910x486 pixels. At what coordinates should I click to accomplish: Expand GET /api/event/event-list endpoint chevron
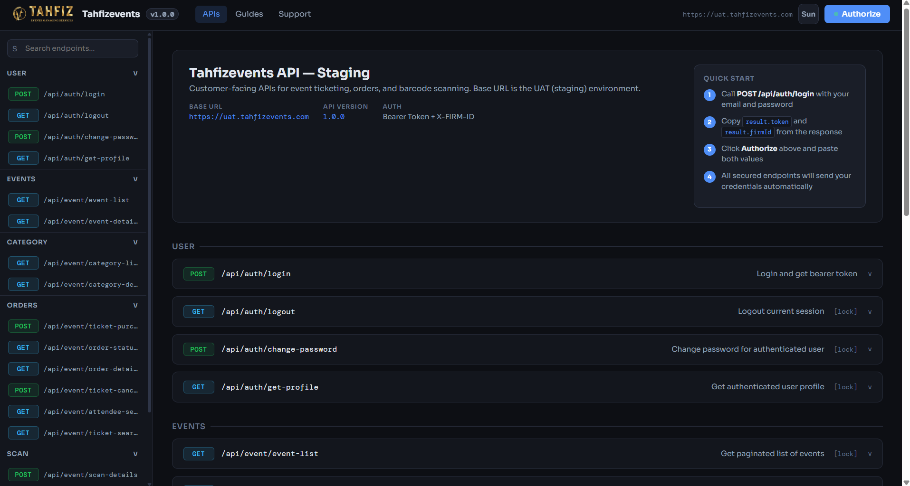click(x=870, y=454)
